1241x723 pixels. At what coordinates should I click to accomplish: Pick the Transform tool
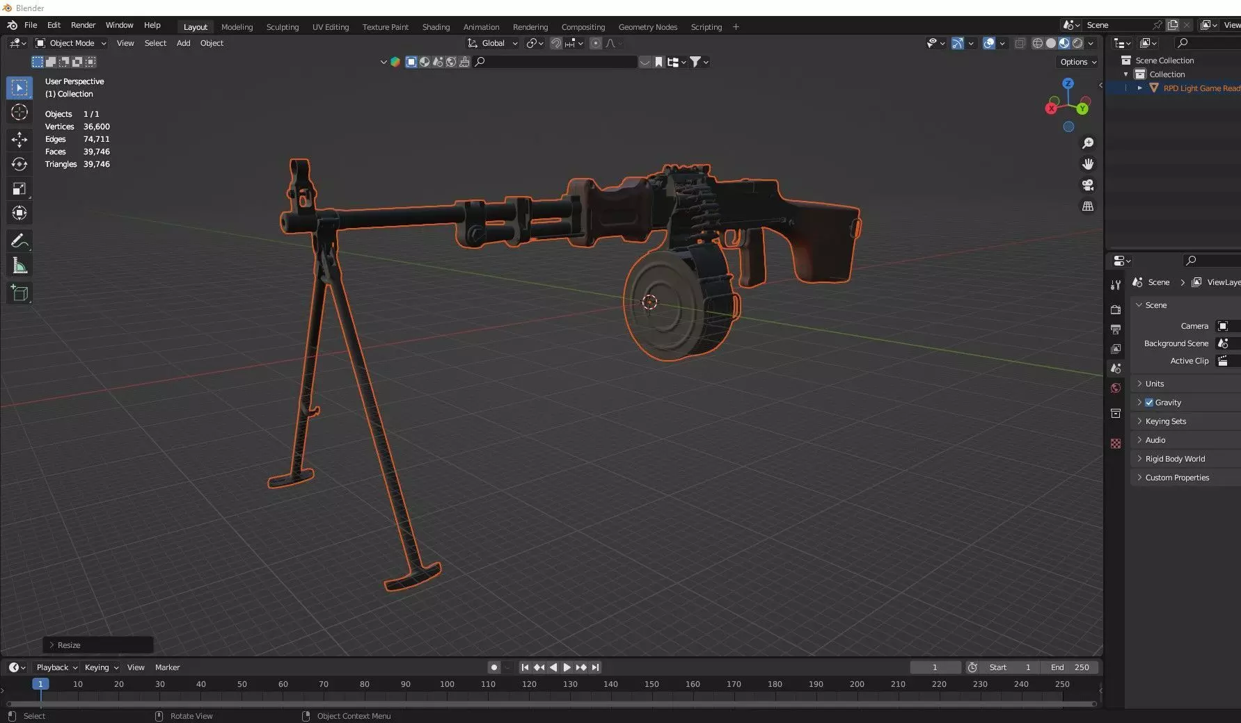pos(19,213)
